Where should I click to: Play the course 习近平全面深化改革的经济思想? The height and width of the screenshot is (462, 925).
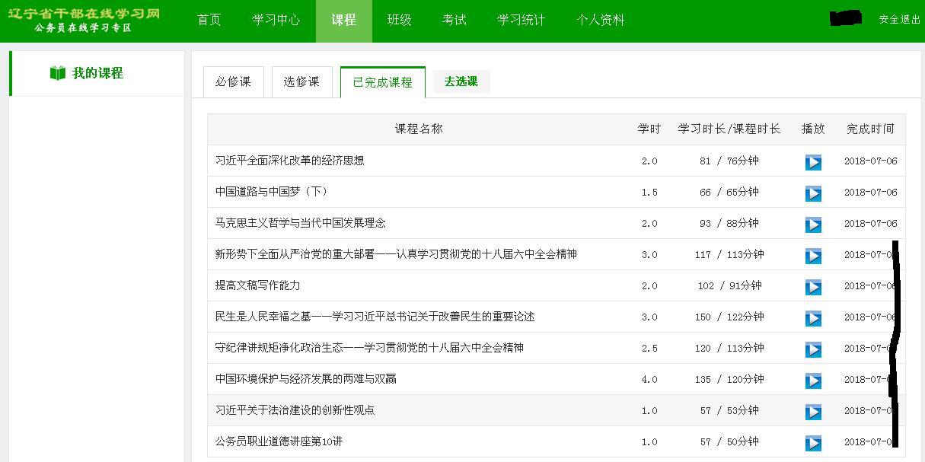[x=813, y=162]
